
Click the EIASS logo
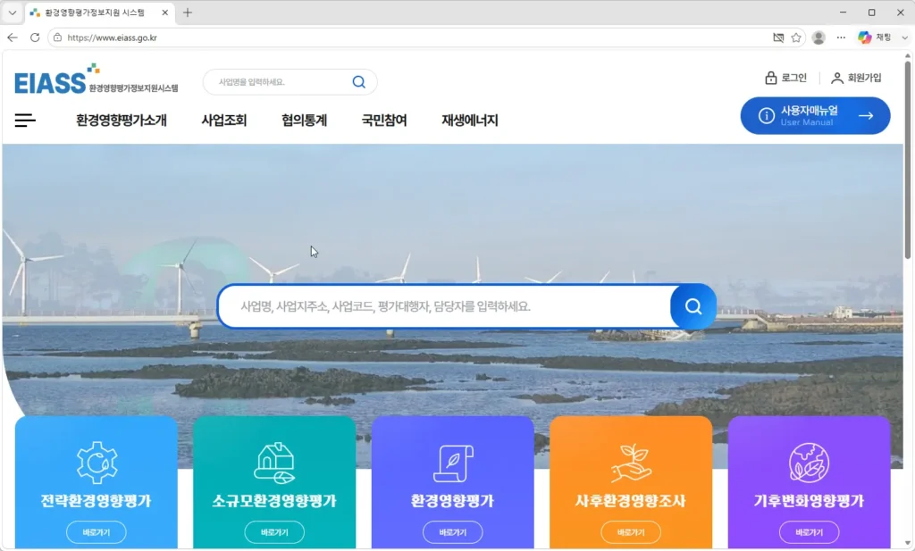(97, 79)
